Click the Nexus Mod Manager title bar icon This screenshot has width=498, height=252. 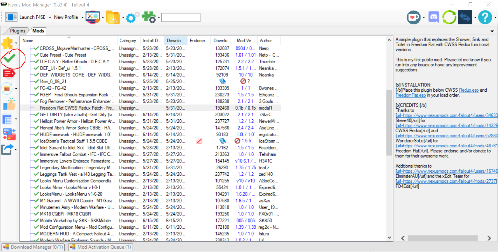click(4, 4)
